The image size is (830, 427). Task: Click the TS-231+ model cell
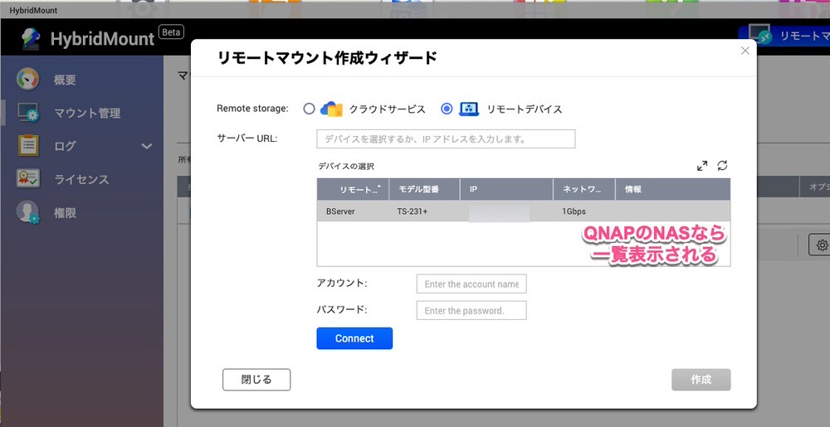click(x=413, y=211)
